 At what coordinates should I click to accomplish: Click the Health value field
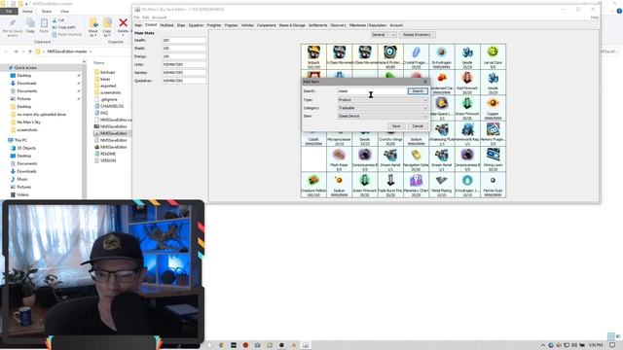184,40
